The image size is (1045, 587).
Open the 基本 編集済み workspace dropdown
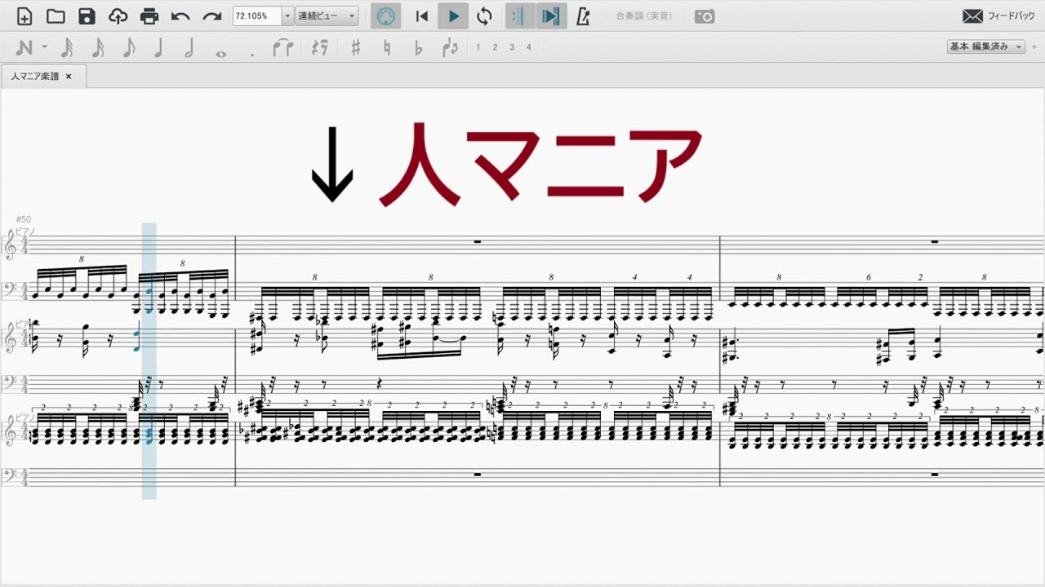tap(985, 47)
